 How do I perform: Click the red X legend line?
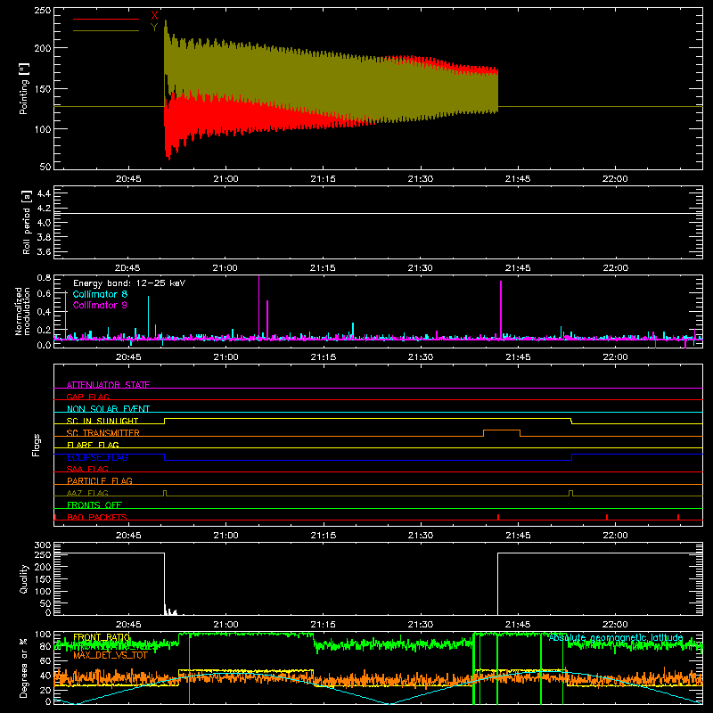[x=106, y=19]
